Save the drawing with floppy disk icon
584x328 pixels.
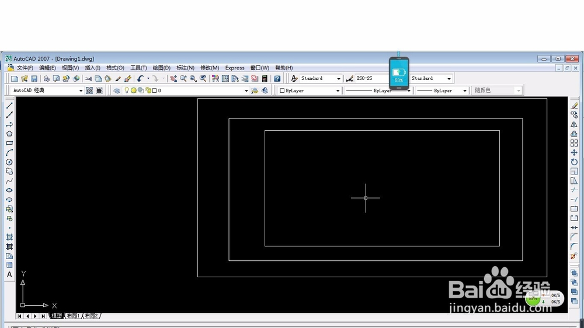pos(34,79)
